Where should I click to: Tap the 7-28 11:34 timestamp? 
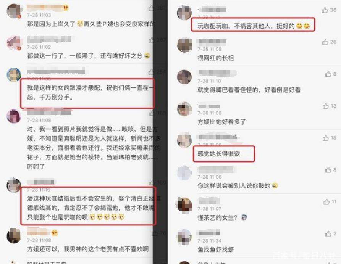(x=209, y=240)
